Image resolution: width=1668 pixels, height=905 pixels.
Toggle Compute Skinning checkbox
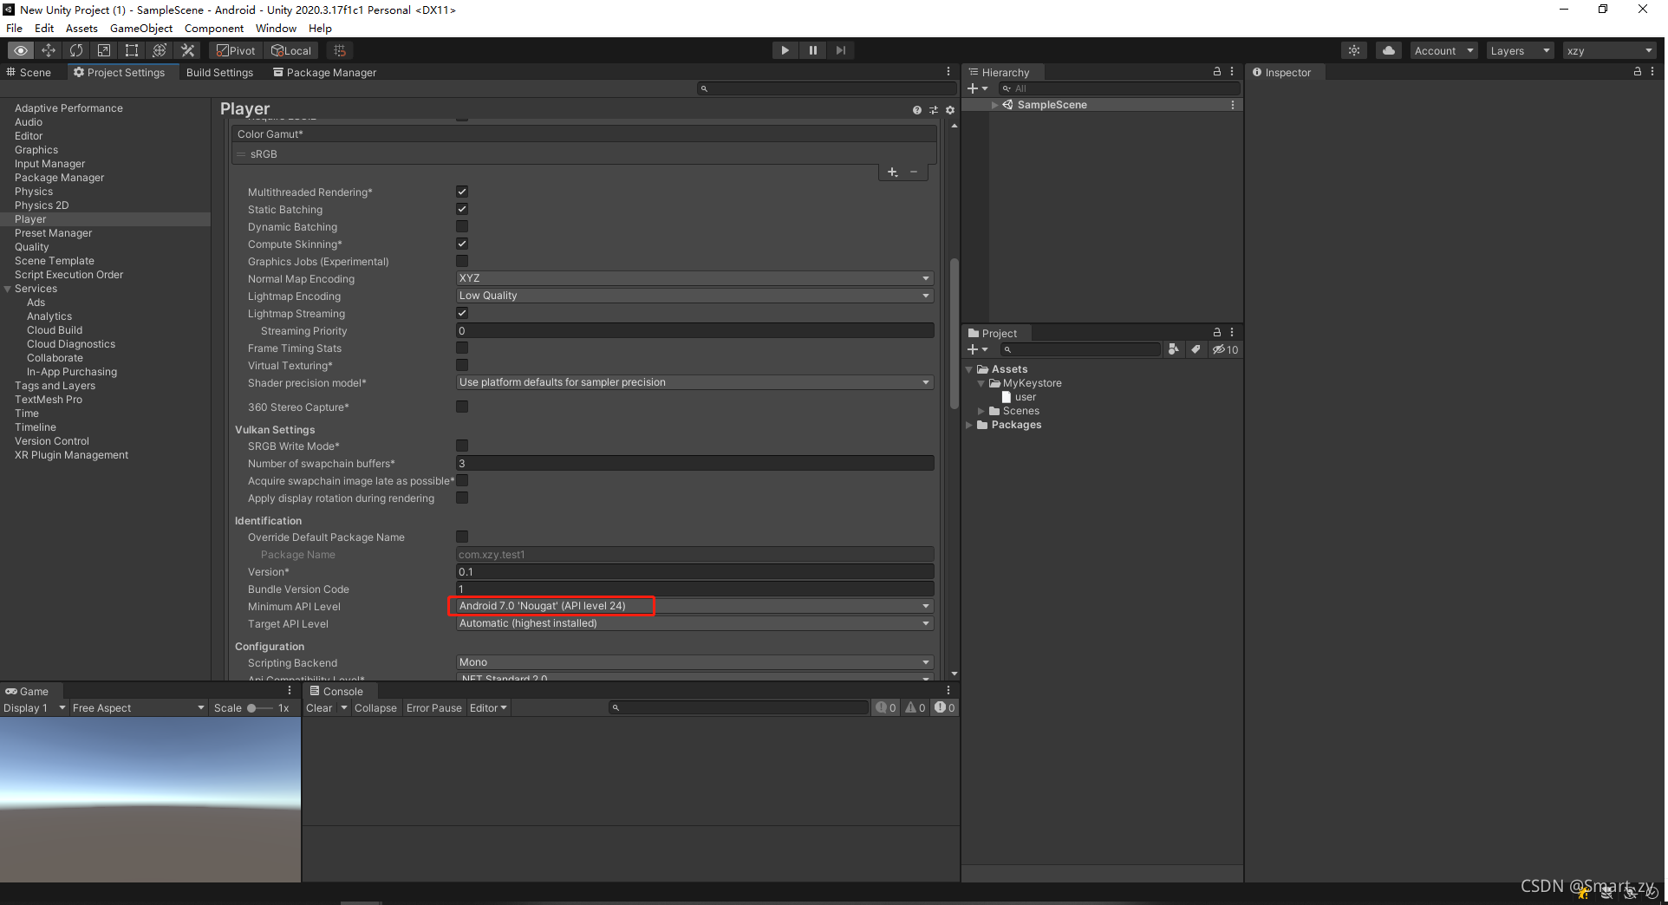pyautogui.click(x=462, y=244)
